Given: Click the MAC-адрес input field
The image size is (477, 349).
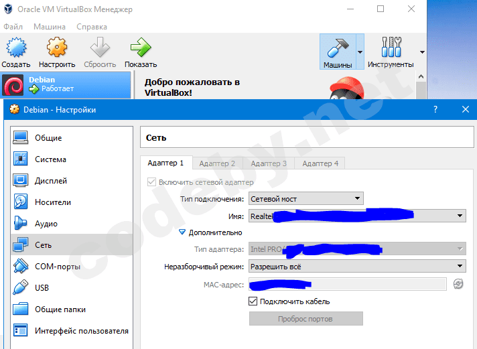Looking at the screenshot, I should [347, 285].
